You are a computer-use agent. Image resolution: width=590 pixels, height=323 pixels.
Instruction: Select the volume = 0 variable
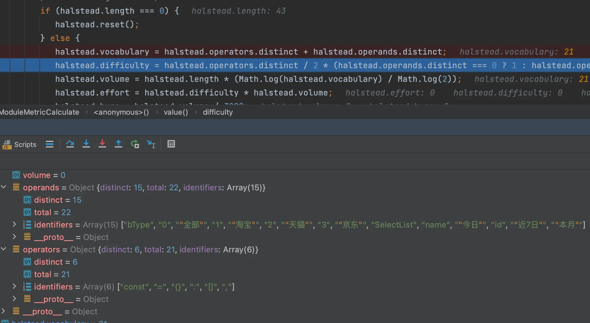[x=44, y=175]
